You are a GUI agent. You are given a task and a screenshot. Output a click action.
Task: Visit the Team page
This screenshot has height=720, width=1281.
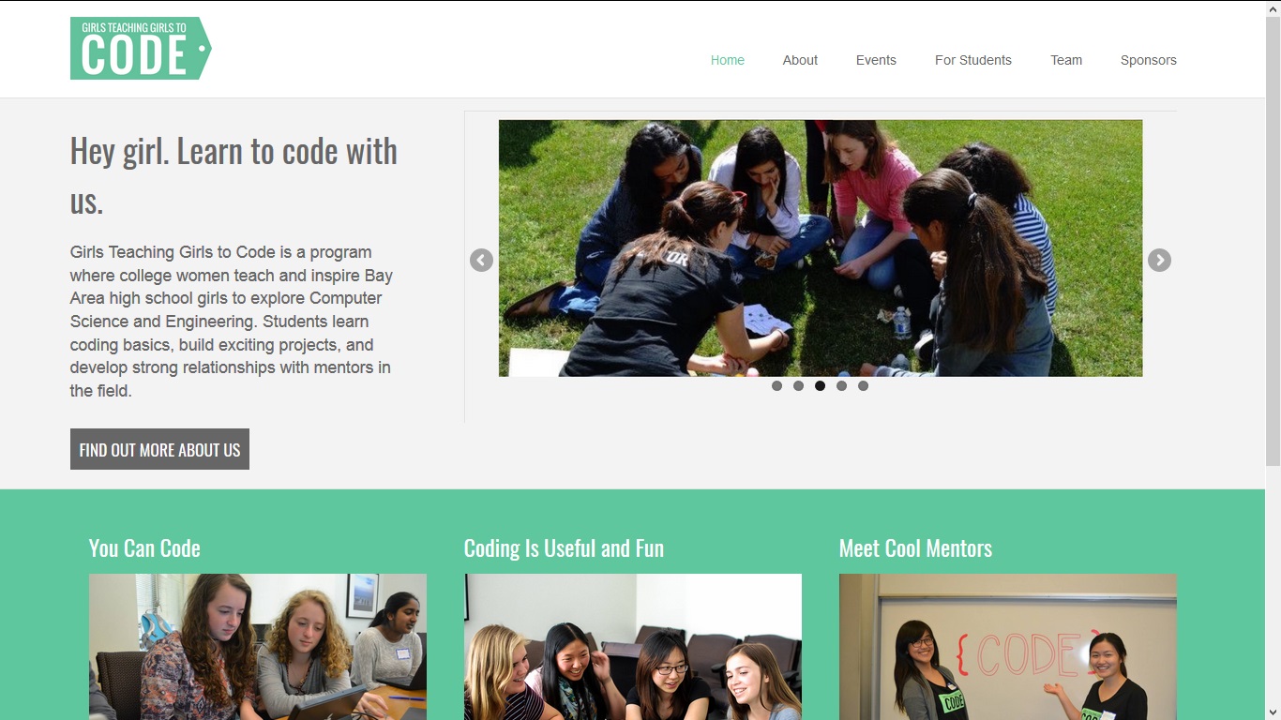click(1066, 60)
